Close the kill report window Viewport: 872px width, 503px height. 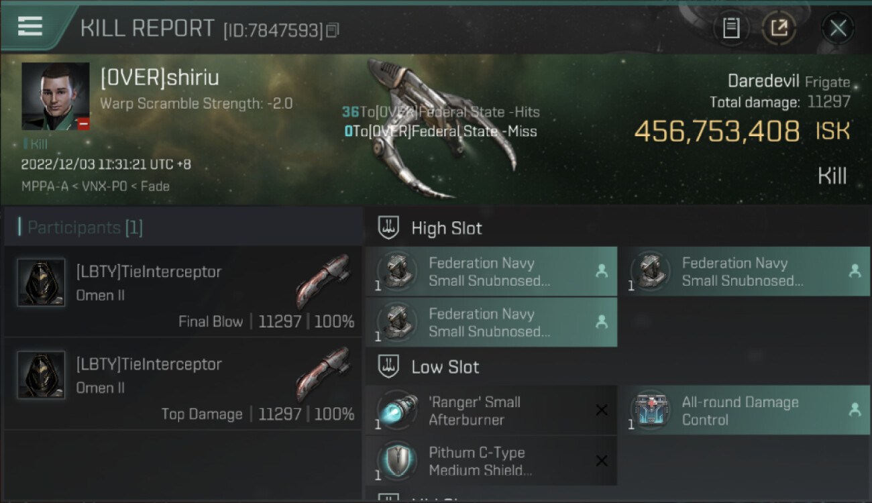(838, 28)
